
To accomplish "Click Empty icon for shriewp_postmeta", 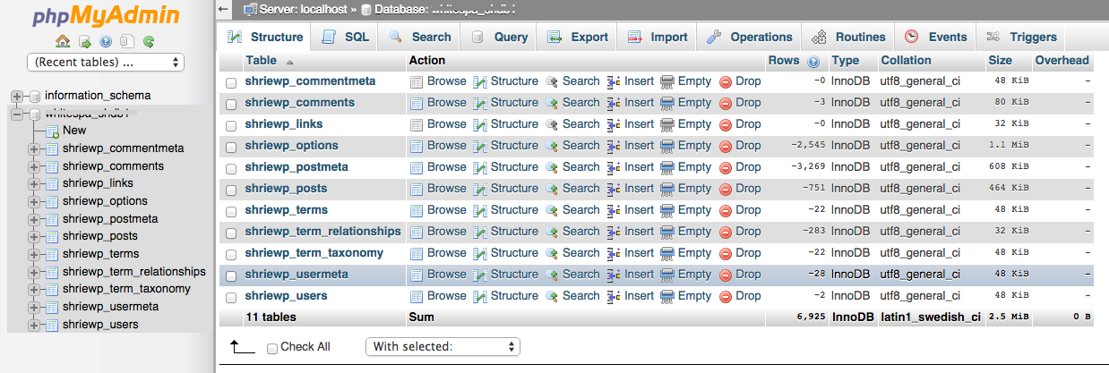I will tap(667, 167).
